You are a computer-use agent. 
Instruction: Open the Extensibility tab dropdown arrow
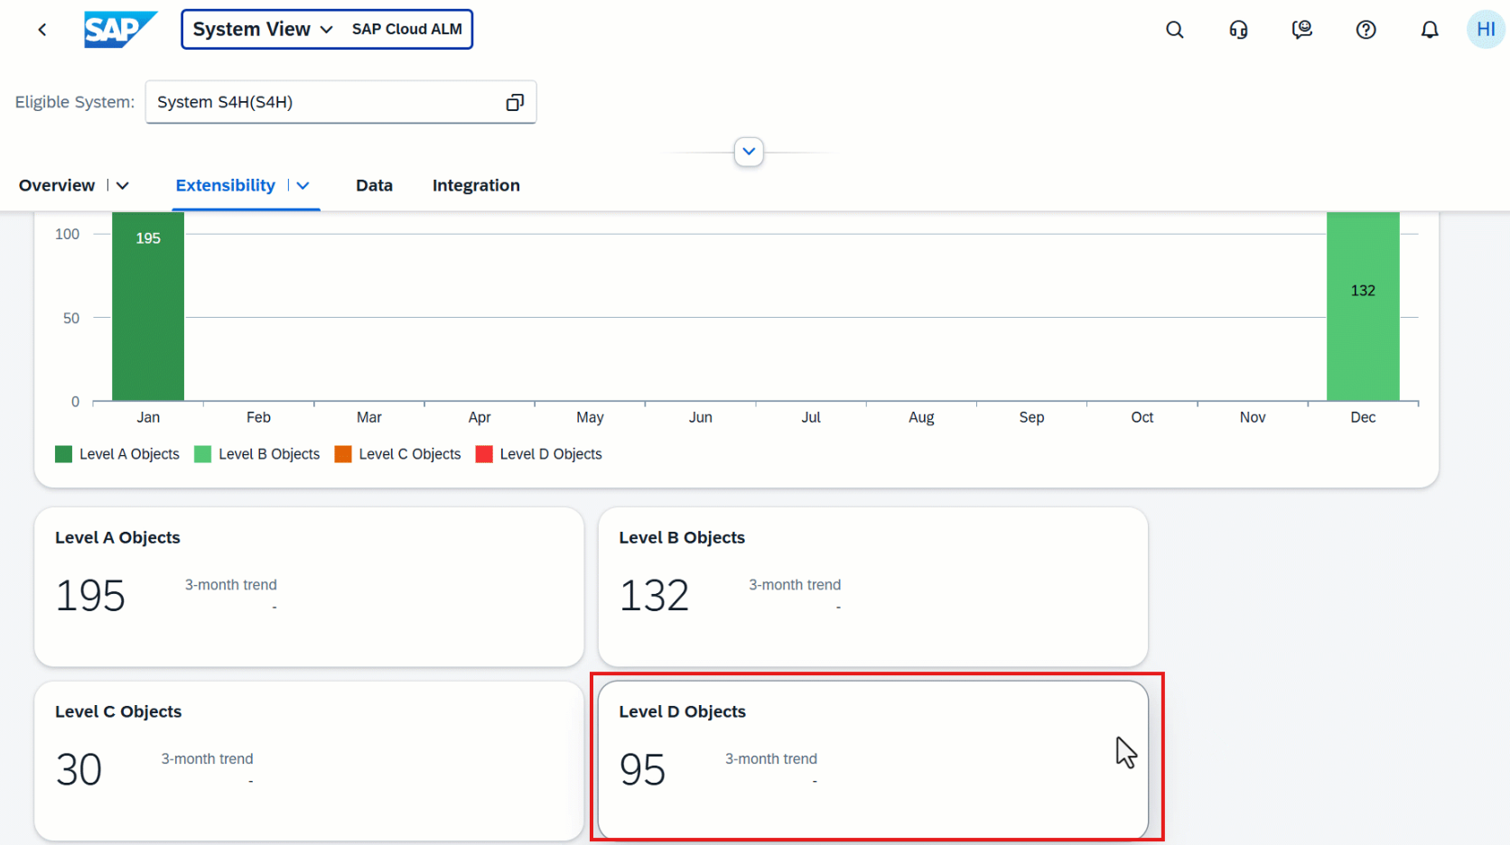click(303, 186)
